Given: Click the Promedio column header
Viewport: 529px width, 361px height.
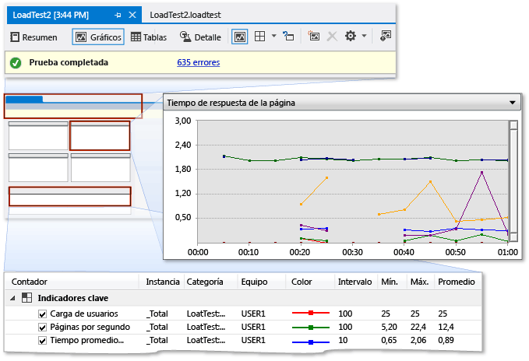Looking at the screenshot, I should click(x=457, y=281).
